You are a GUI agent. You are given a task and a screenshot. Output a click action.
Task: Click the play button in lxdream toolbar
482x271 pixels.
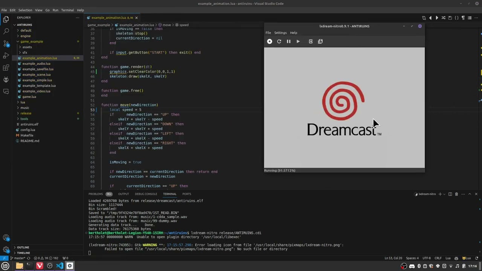(298, 41)
